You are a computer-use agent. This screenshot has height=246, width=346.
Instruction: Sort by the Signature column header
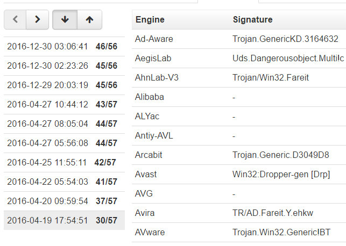tap(253, 19)
